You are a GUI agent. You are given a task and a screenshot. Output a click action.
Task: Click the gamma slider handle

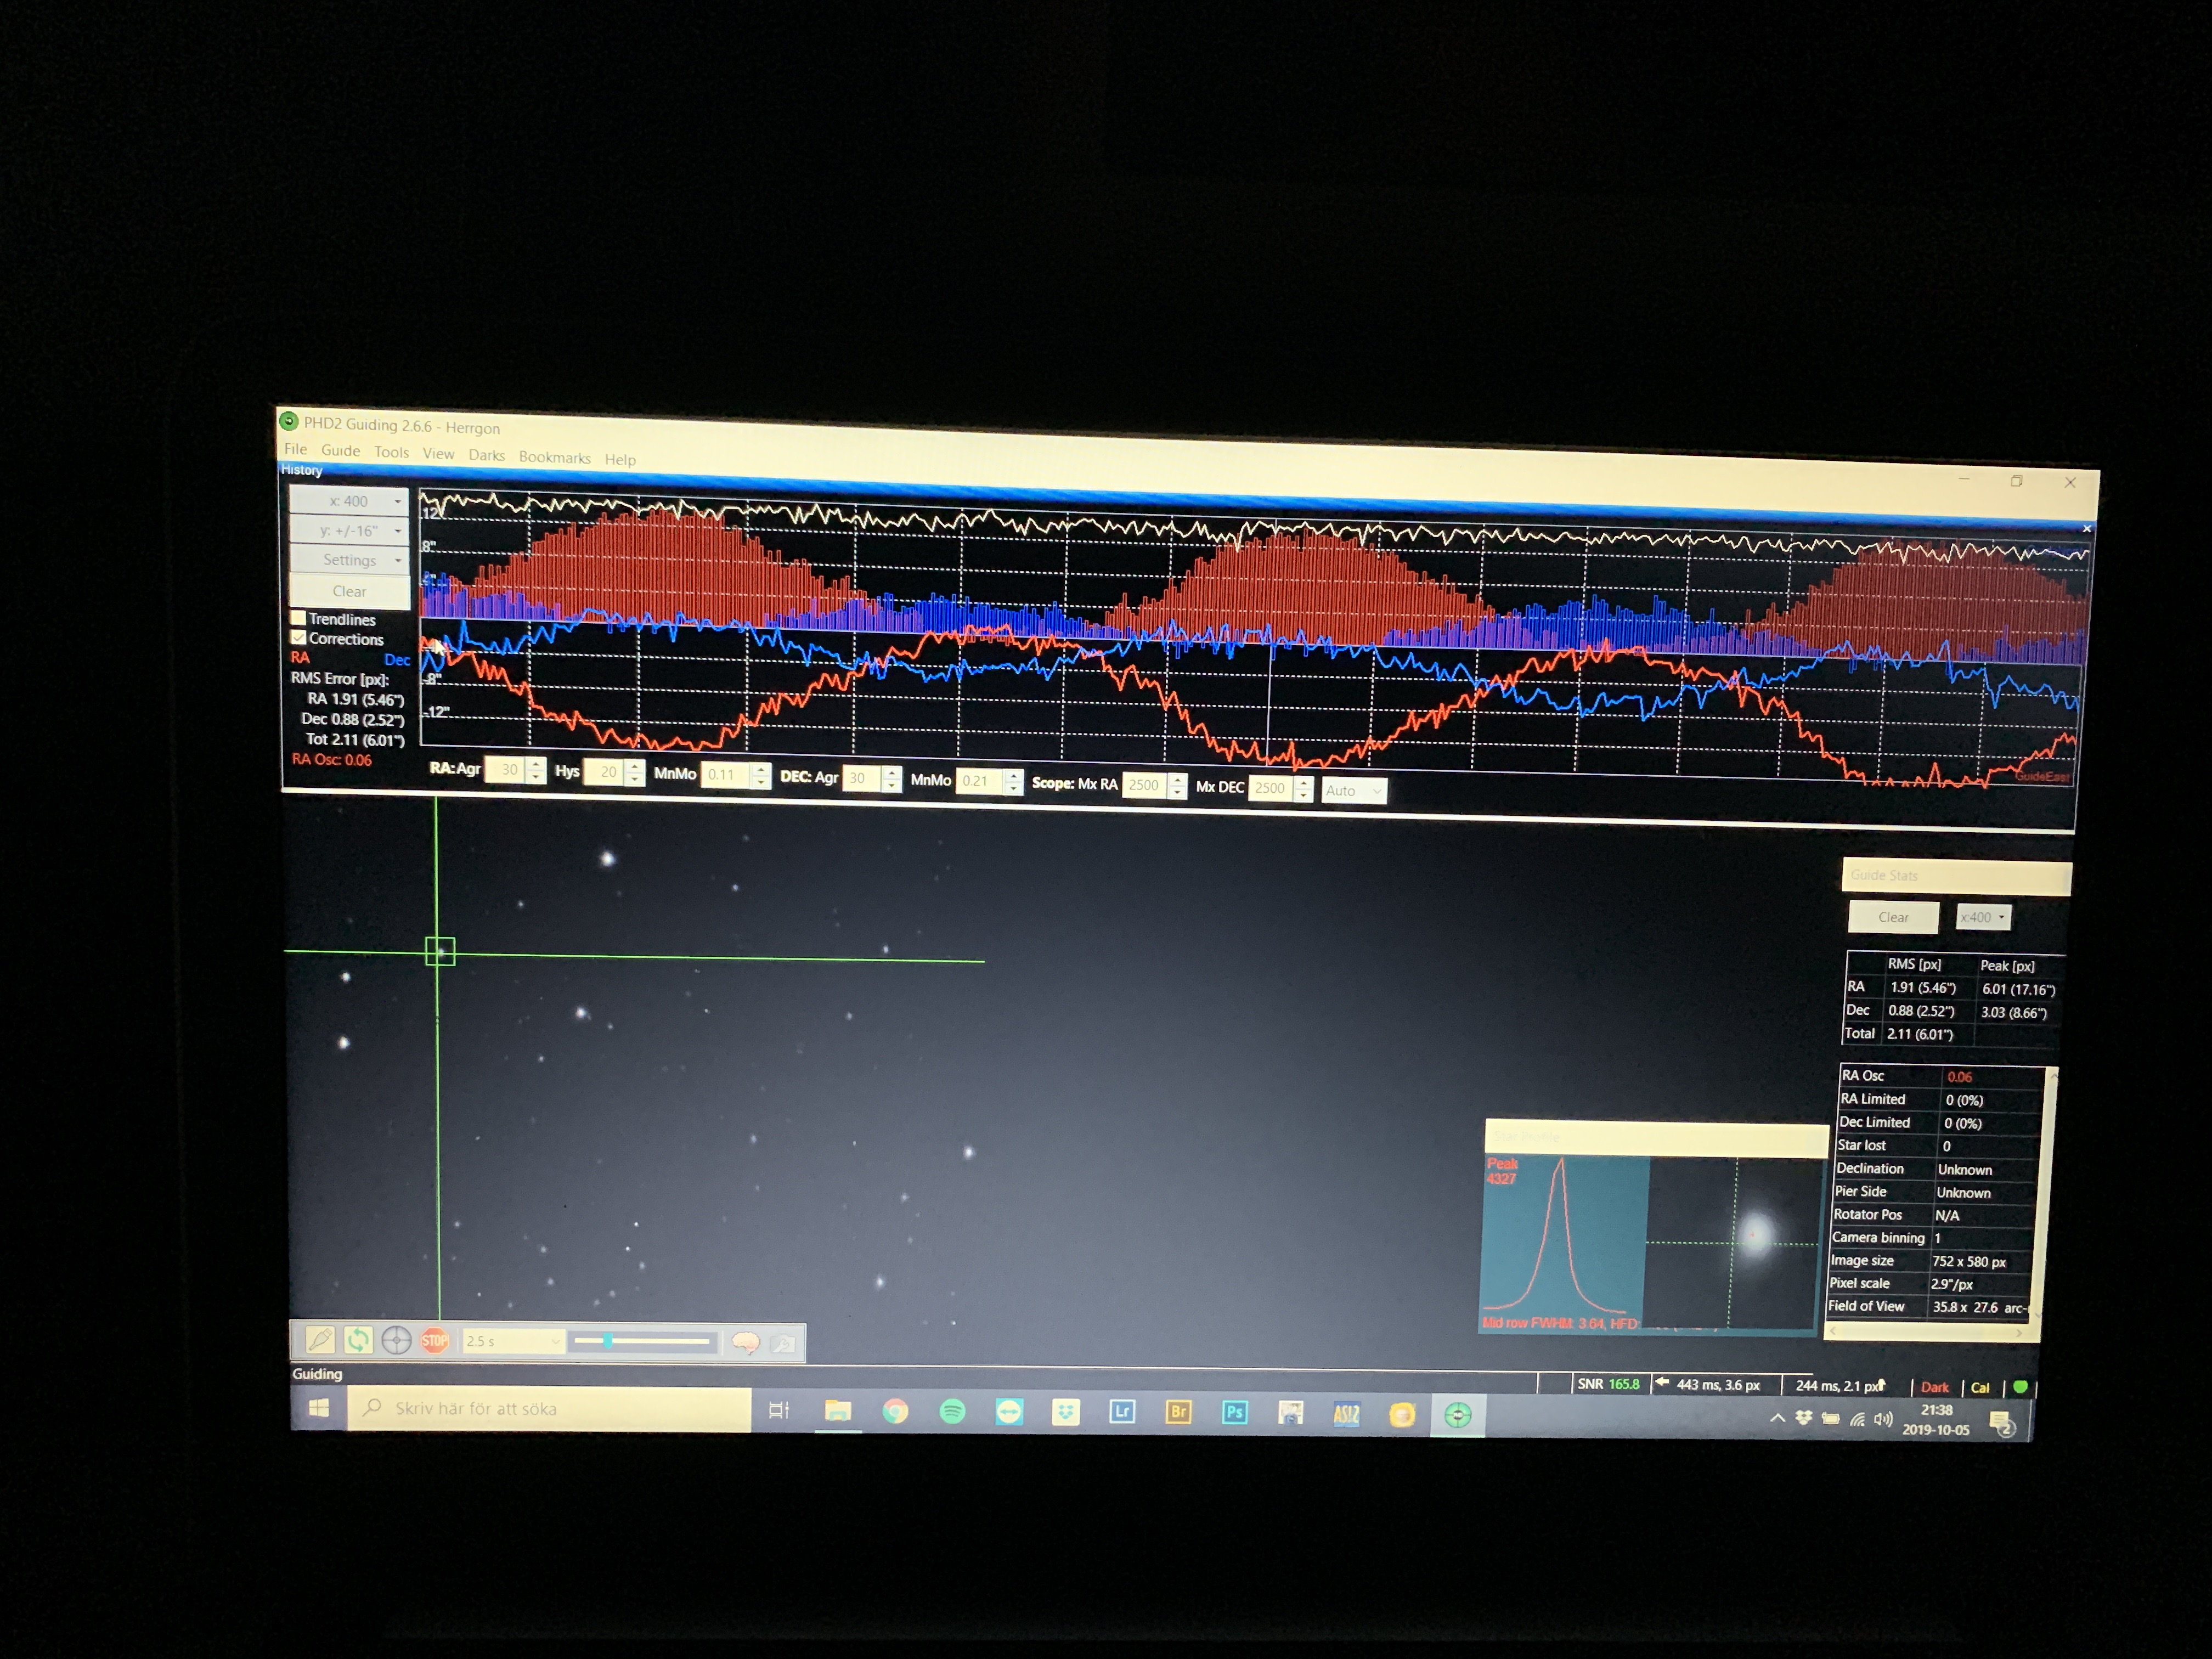point(607,1341)
